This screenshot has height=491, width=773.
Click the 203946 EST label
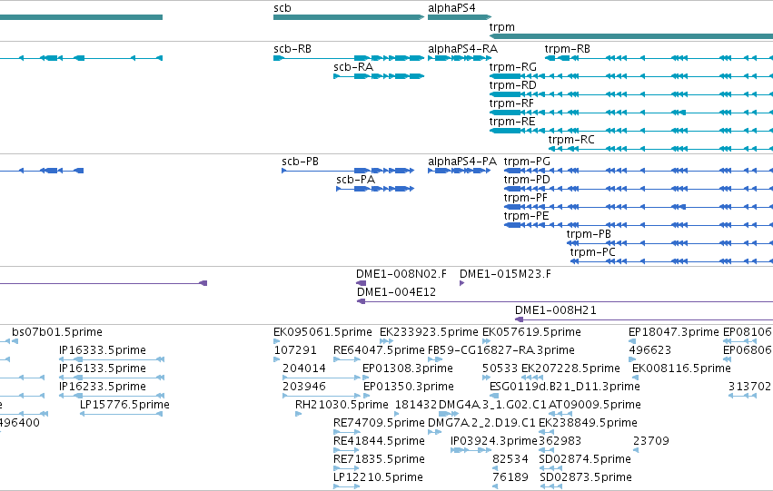click(x=304, y=387)
